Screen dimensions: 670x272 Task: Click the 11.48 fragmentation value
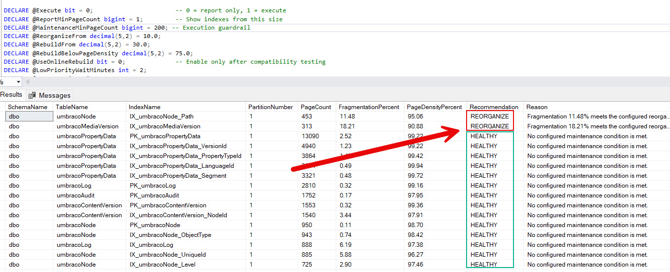[347, 117]
